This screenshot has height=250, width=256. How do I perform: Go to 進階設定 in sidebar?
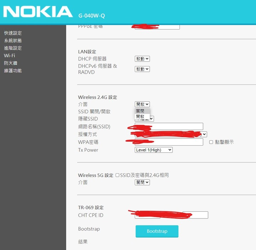pos(13,48)
